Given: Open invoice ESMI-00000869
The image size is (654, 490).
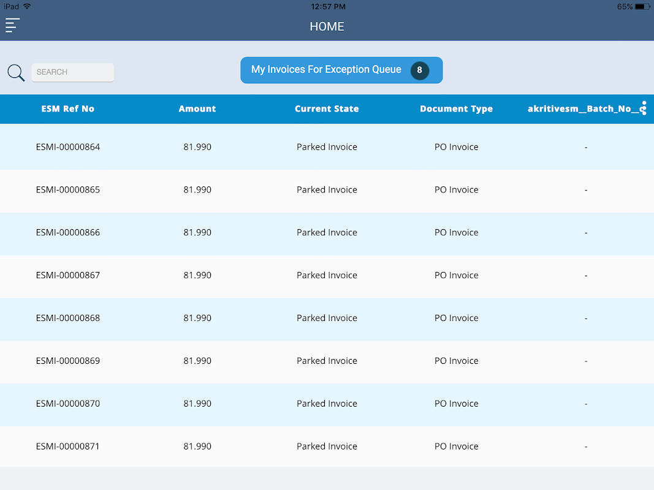Looking at the screenshot, I should [68, 361].
